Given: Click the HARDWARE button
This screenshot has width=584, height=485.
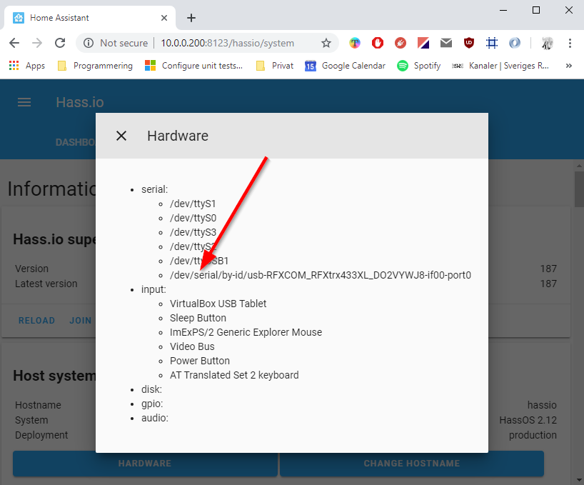Looking at the screenshot, I should [x=145, y=463].
